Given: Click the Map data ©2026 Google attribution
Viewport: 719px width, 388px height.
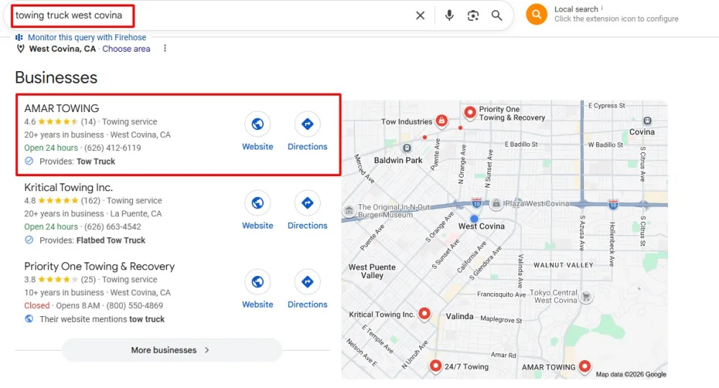Looking at the screenshot, I should 631,374.
